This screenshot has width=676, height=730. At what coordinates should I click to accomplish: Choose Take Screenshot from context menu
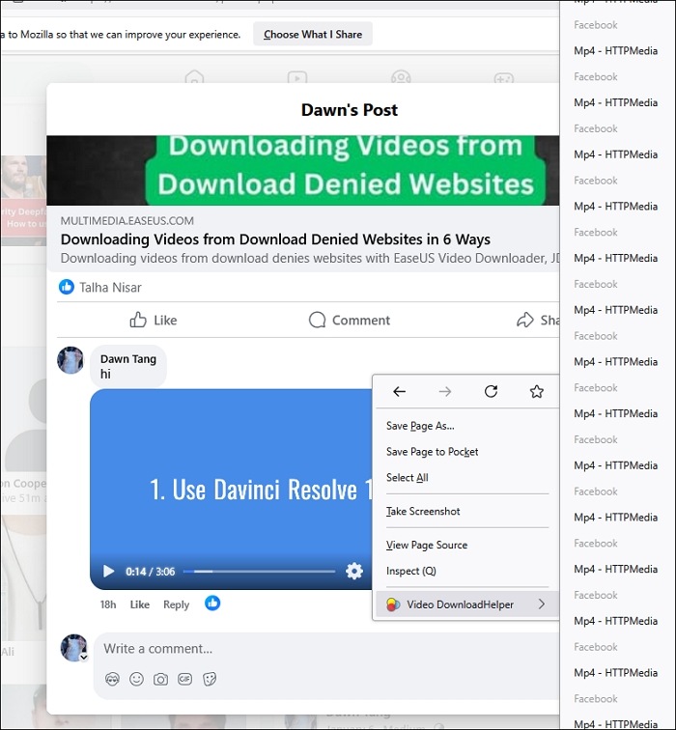click(423, 511)
